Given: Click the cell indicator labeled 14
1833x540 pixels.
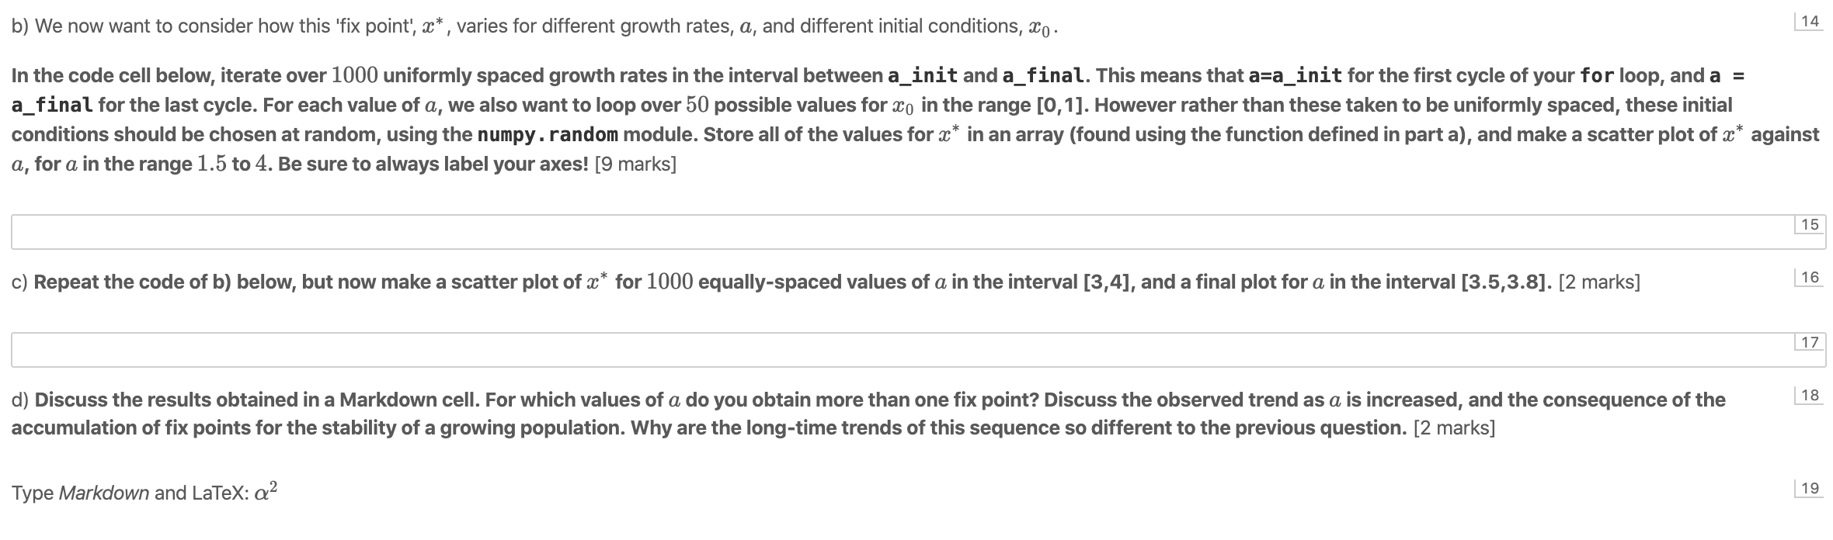Looking at the screenshot, I should (1810, 19).
